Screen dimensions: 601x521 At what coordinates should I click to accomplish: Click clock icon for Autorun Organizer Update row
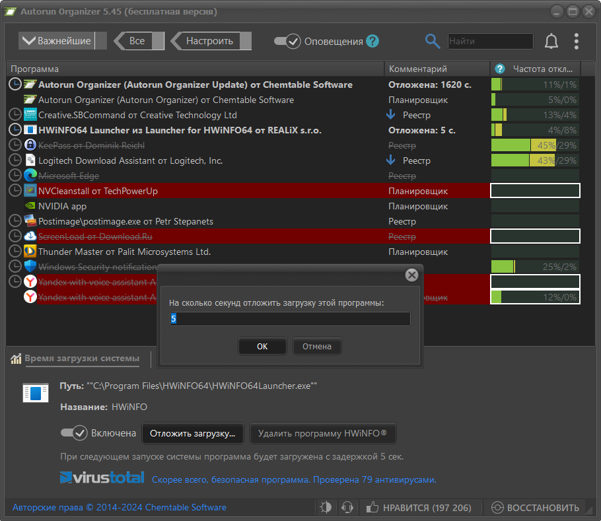[x=15, y=85]
